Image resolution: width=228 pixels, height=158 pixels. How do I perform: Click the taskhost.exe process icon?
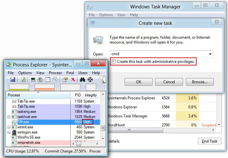pos(14,117)
